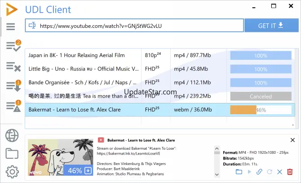Close the download details panel

click(292, 140)
